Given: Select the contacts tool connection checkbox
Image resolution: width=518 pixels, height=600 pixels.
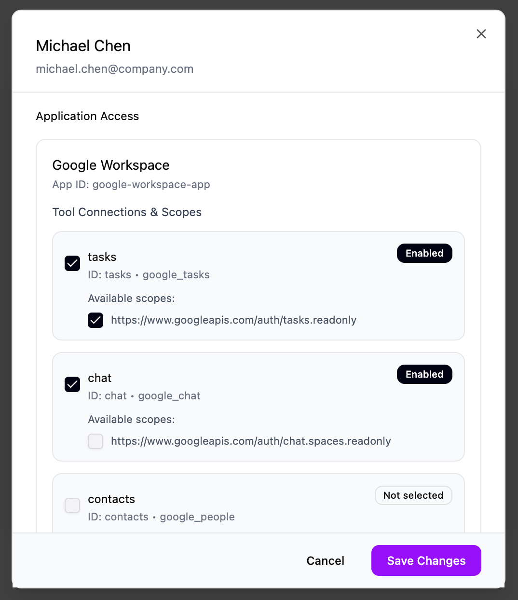Looking at the screenshot, I should click(x=72, y=505).
